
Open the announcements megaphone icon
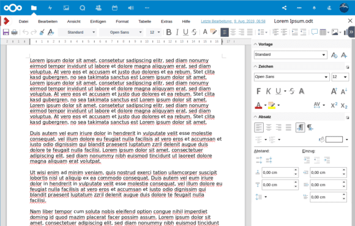click(131, 8)
